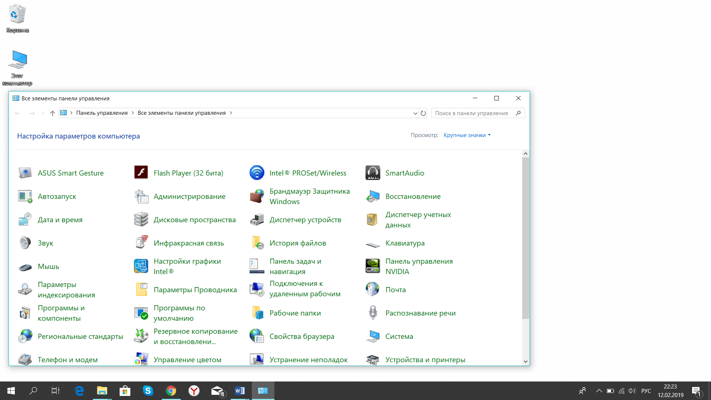This screenshot has width=711, height=400.
Task: Click the up one level arrow
Action: (52, 113)
